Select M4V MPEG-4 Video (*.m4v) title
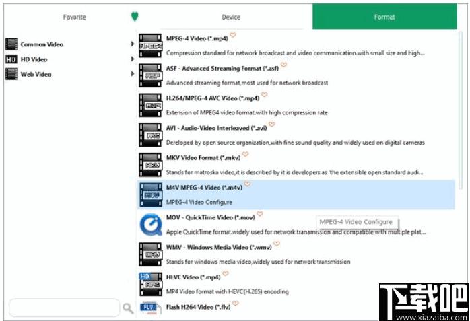This screenshot has width=470, height=321. [x=204, y=188]
